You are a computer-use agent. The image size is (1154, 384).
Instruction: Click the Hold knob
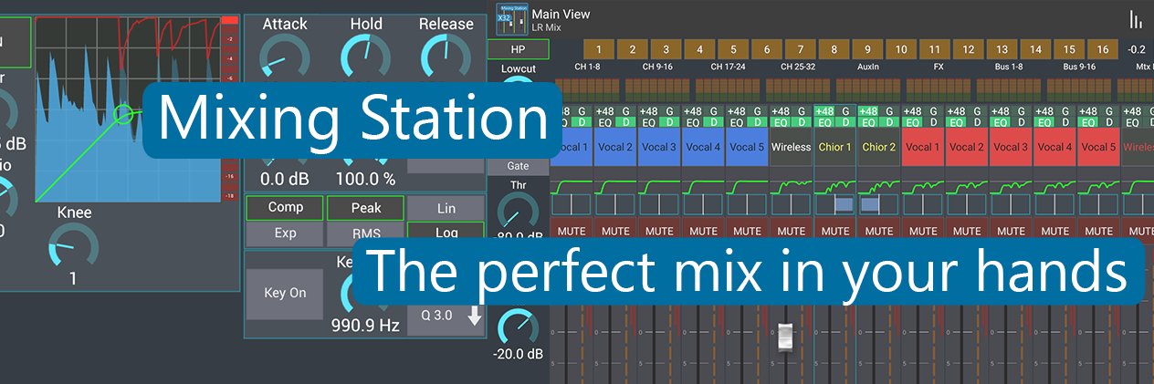pyautogui.click(x=365, y=57)
